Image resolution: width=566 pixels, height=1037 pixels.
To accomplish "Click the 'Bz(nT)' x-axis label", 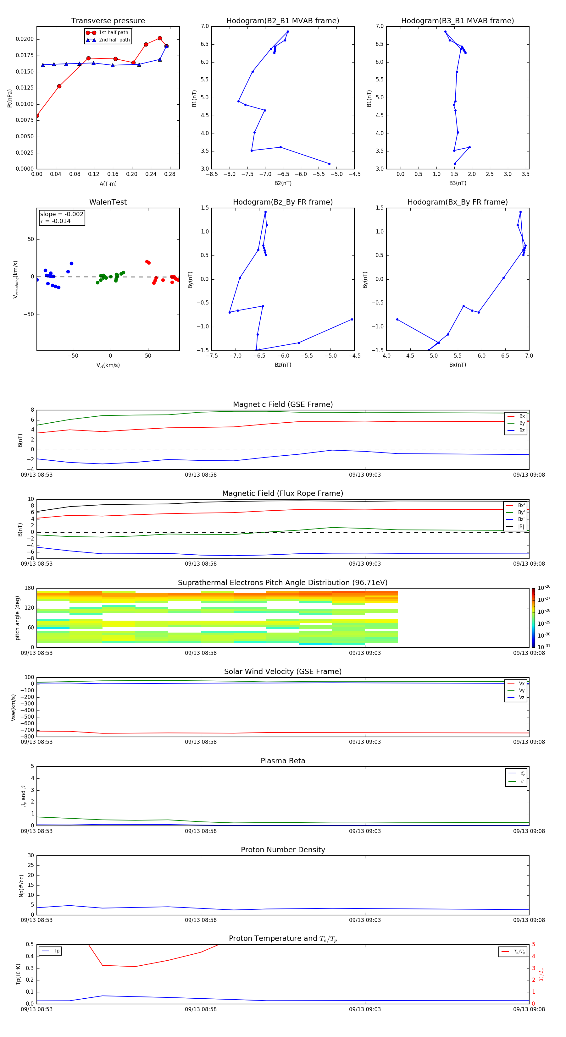I will click(283, 365).
